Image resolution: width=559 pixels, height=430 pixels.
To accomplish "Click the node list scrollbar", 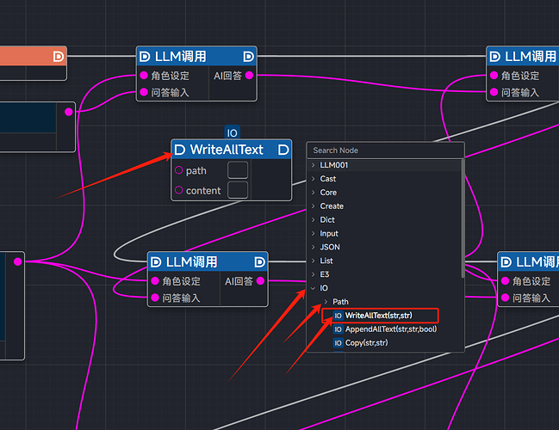I will (463, 215).
